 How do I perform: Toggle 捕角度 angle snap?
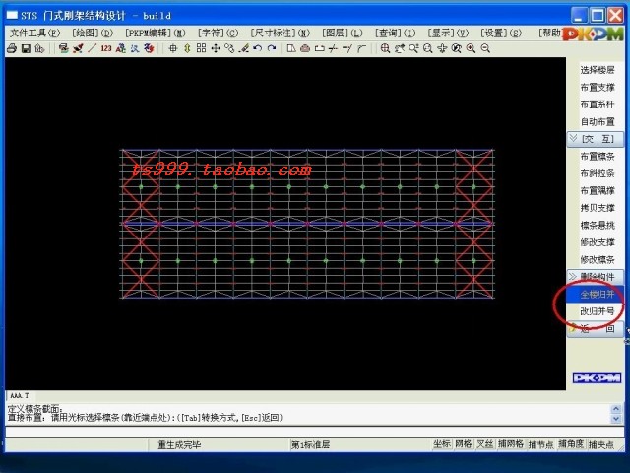571,444
